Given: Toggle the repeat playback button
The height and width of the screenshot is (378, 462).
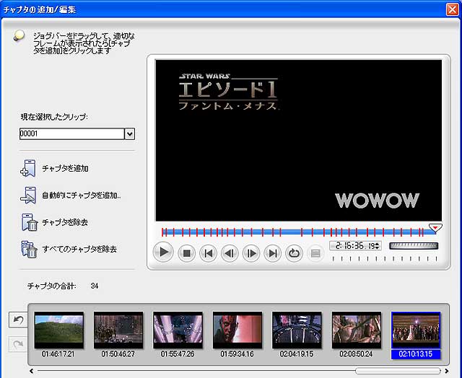Looking at the screenshot, I should pos(294,253).
